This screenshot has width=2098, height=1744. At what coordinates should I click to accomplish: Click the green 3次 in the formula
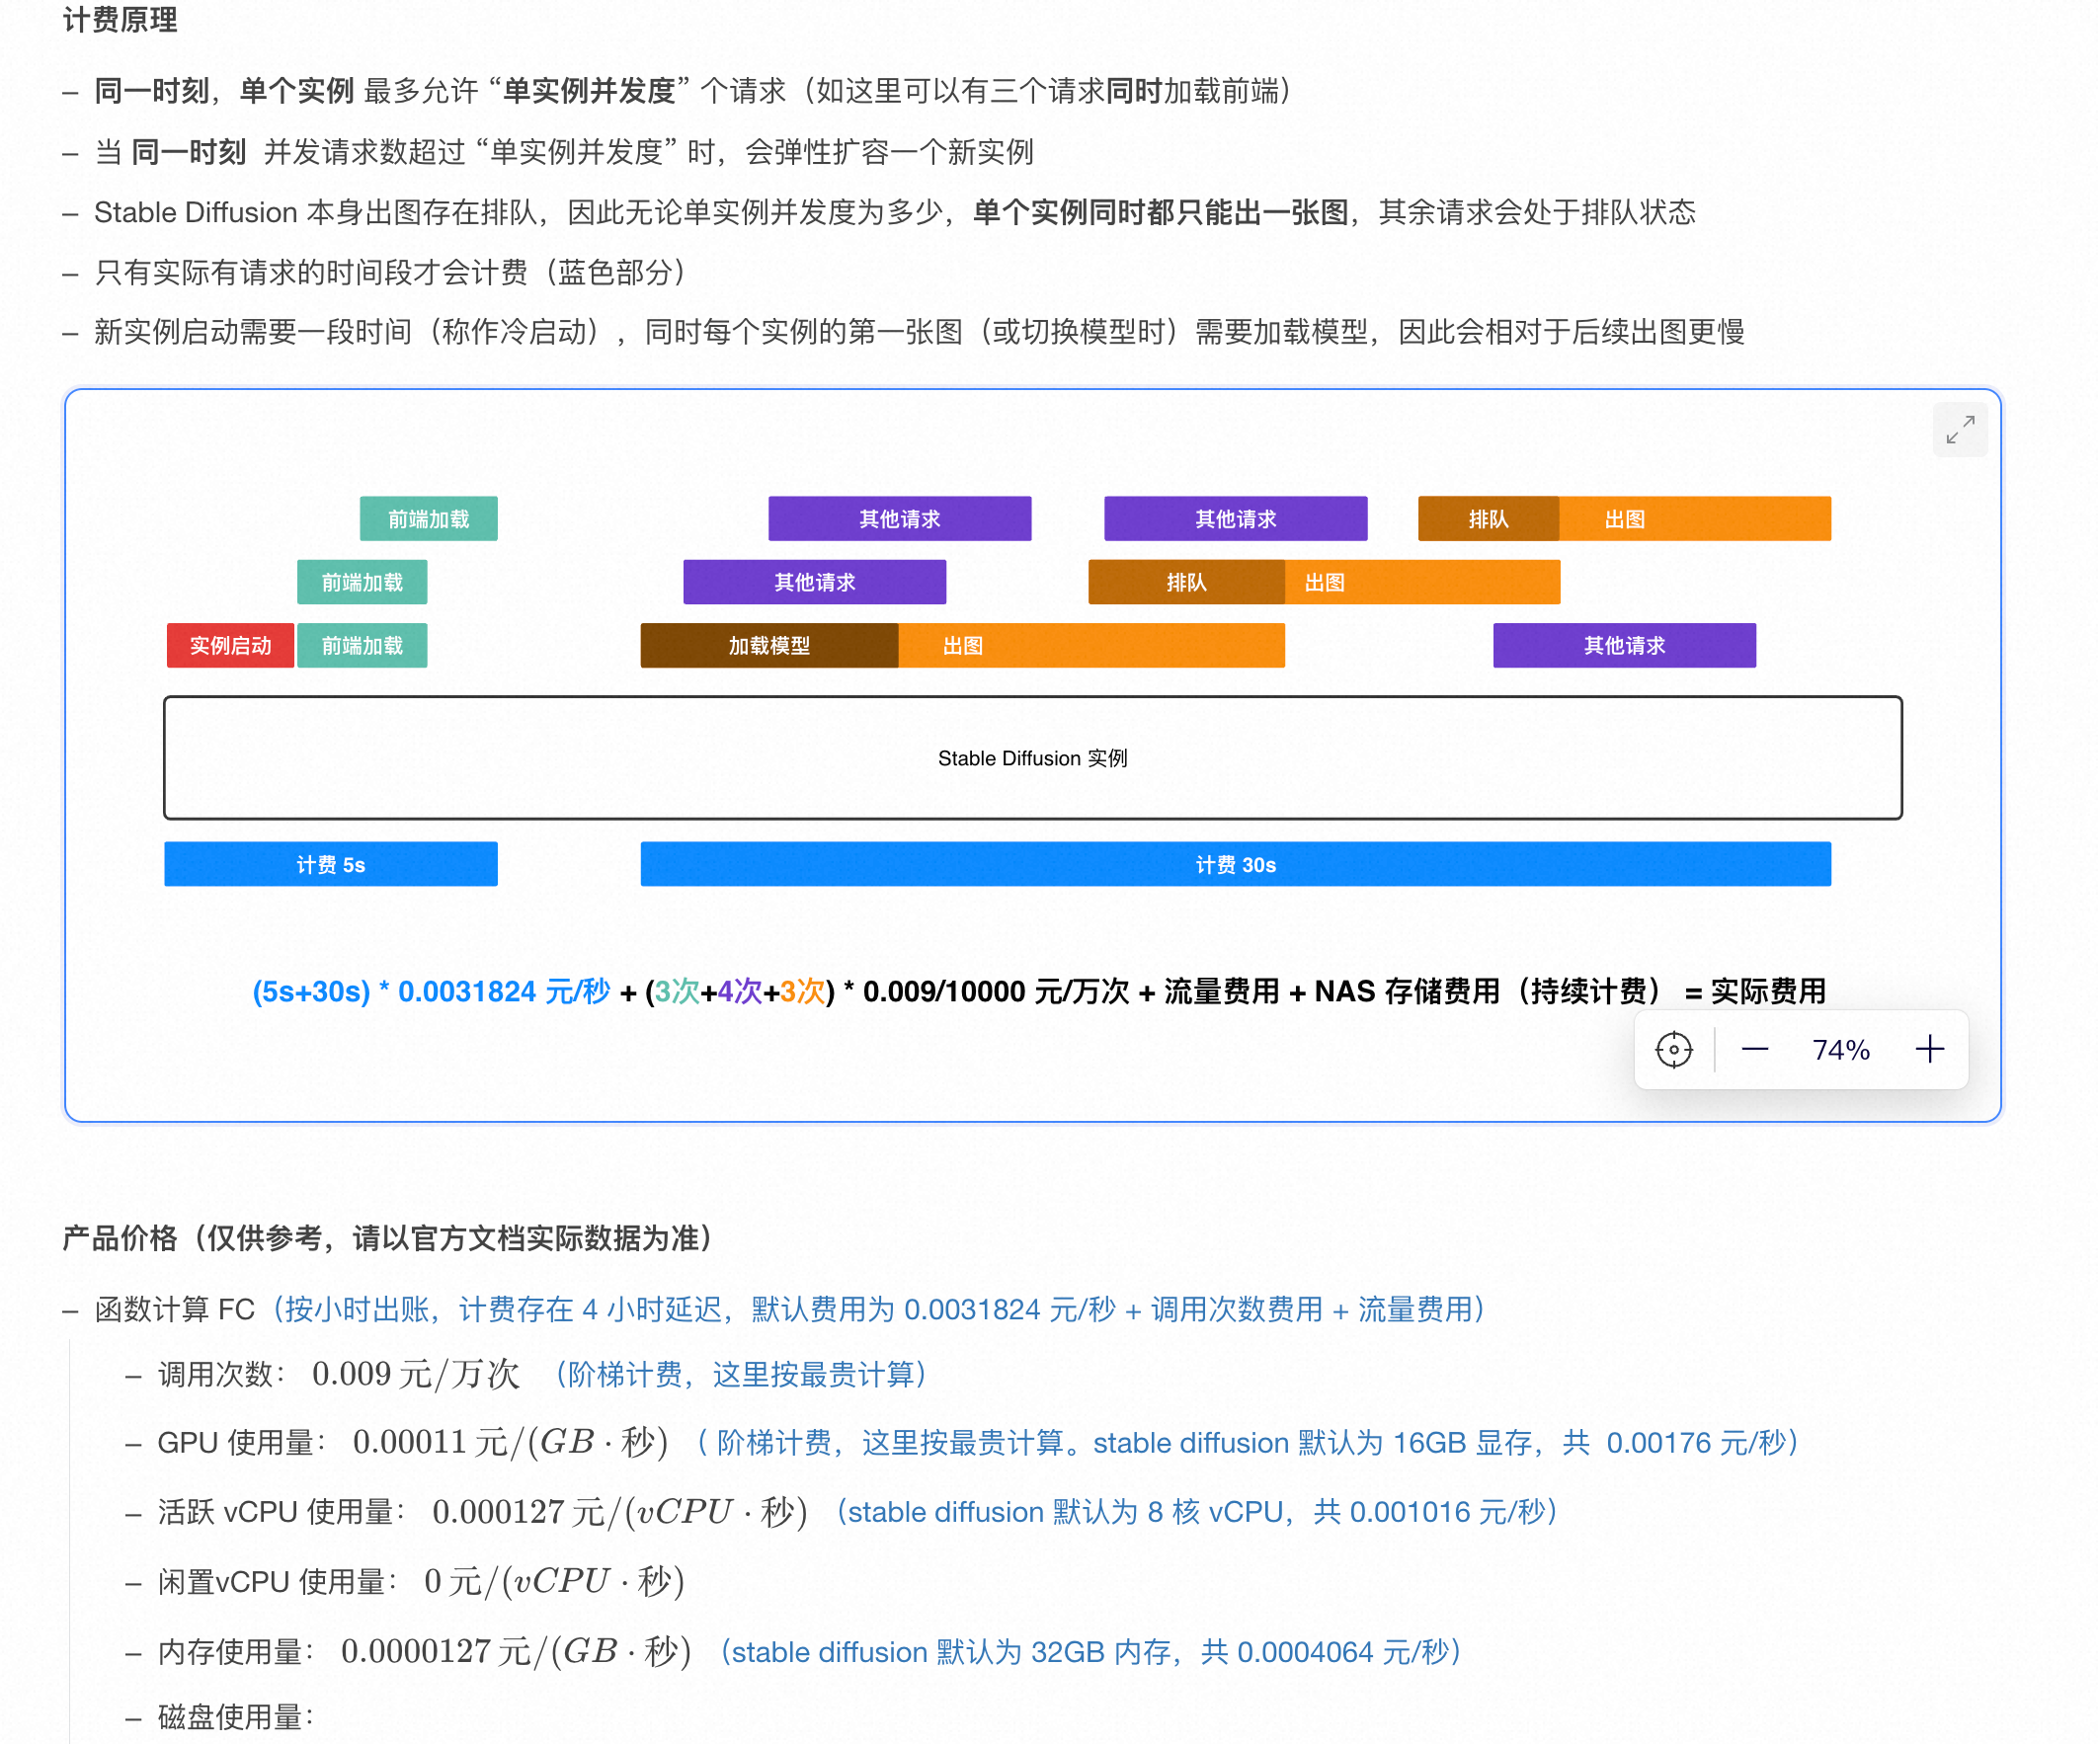tap(678, 991)
